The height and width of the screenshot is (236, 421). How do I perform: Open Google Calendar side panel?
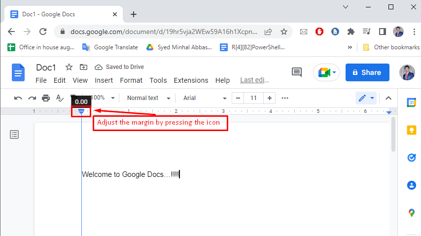pos(411,102)
